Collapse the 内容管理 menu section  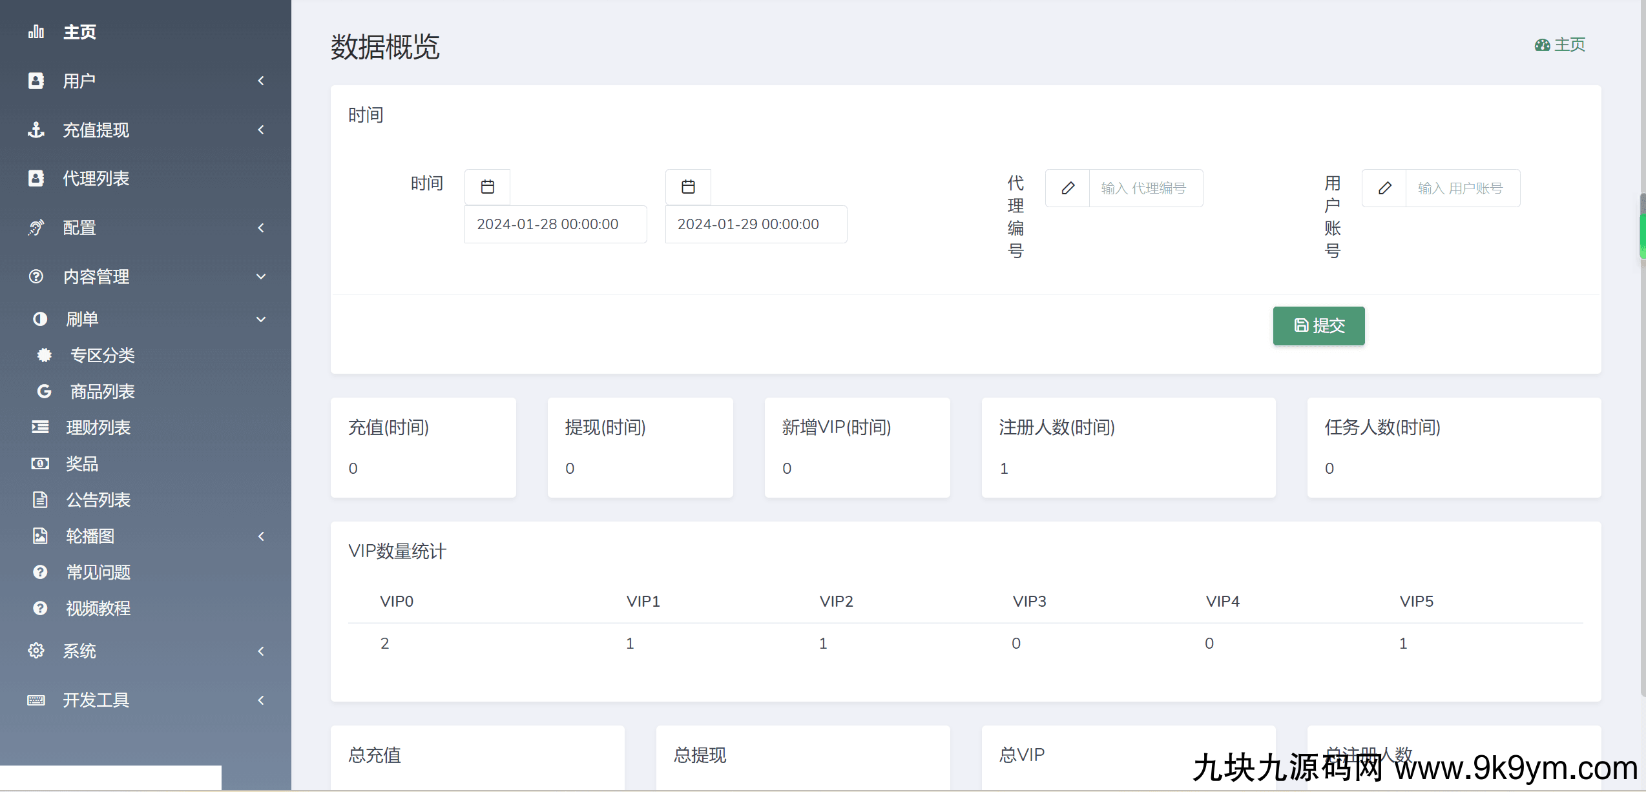[x=261, y=276]
